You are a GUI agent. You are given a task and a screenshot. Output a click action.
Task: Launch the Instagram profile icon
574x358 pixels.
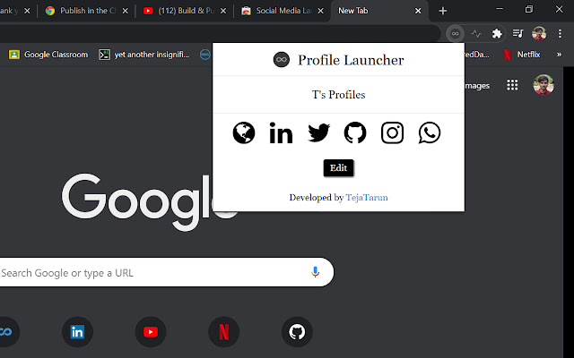(x=393, y=132)
